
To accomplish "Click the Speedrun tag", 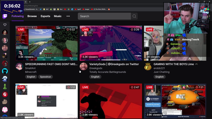I will click(45, 77).
